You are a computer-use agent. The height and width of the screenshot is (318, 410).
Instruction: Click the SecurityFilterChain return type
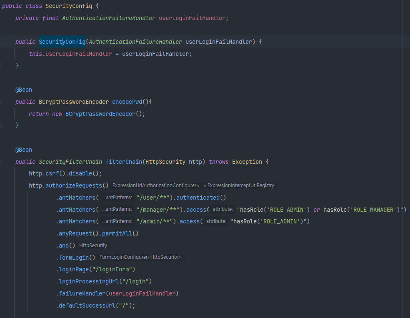70,162
